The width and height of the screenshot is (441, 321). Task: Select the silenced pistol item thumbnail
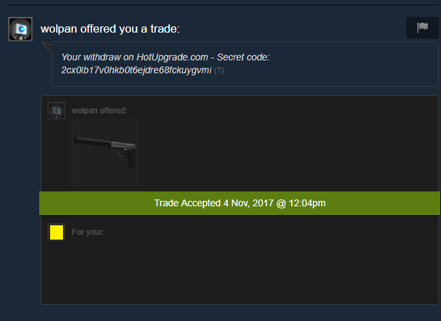[105, 153]
